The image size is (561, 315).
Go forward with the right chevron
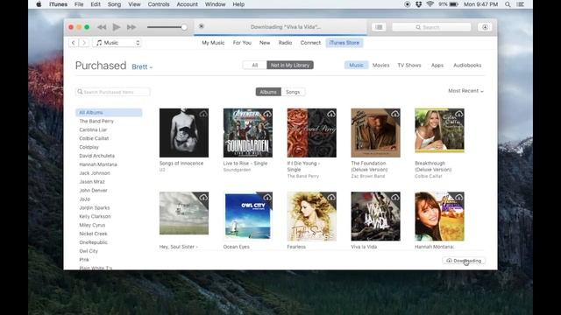(x=84, y=43)
